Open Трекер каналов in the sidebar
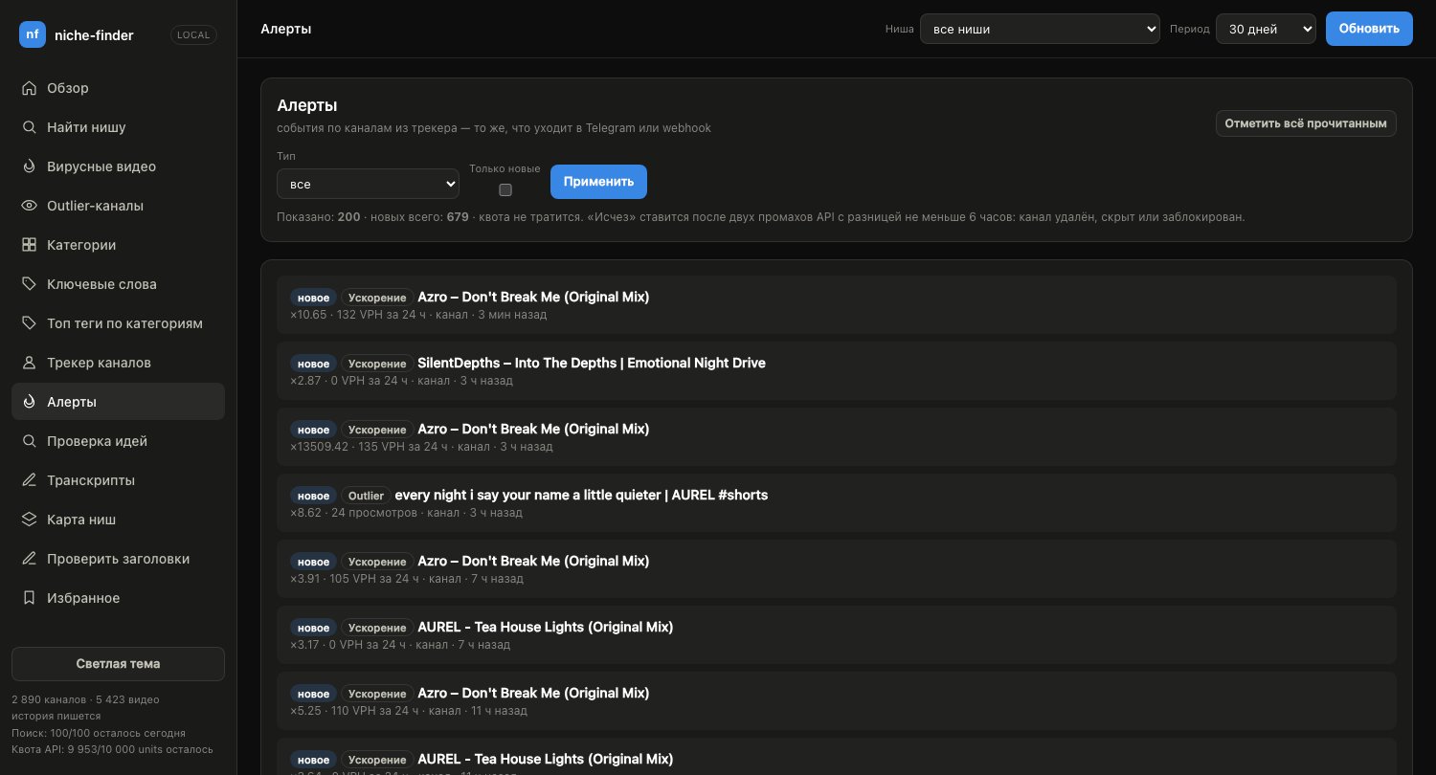The image size is (1436, 775). (x=118, y=363)
